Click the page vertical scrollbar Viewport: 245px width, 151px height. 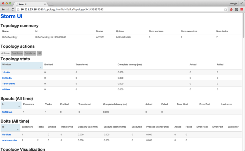click(x=243, y=26)
